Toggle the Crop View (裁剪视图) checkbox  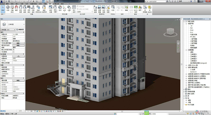[x=14, y=67]
